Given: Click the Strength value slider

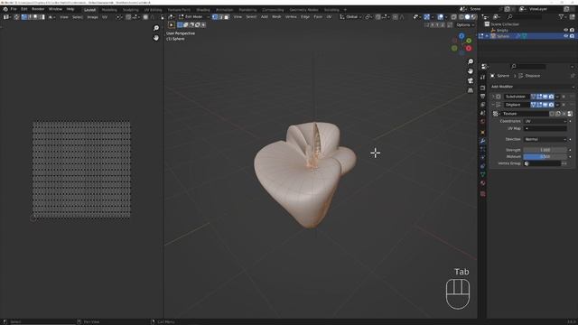Looking at the screenshot, I should pos(545,150).
